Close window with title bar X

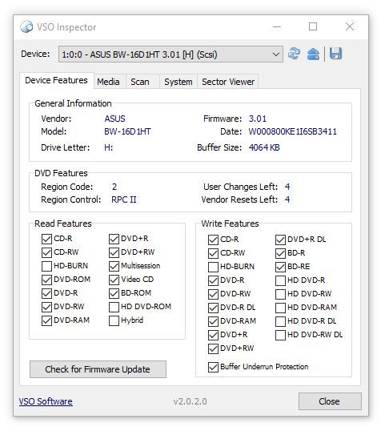pyautogui.click(x=350, y=26)
